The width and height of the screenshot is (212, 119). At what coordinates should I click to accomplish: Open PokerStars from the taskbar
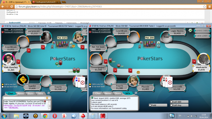83,116
